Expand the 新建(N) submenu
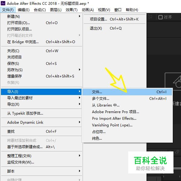Viewport: 181px width, 181px height. point(42,16)
